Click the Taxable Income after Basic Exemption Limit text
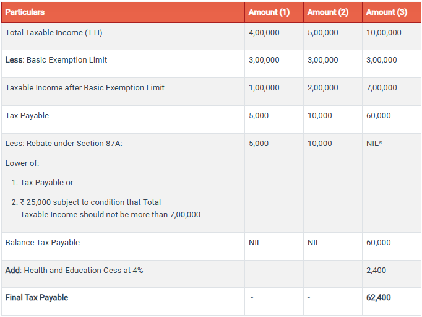The height and width of the screenshot is (317, 422). pyautogui.click(x=85, y=88)
